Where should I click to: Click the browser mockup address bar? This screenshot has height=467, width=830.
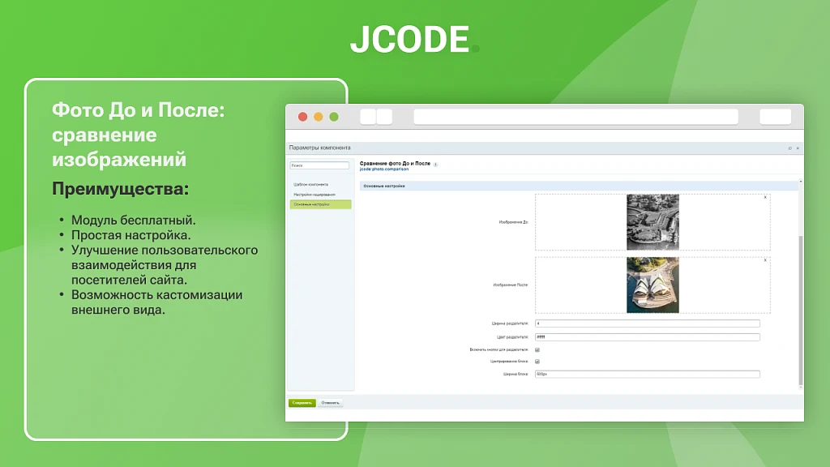click(576, 117)
